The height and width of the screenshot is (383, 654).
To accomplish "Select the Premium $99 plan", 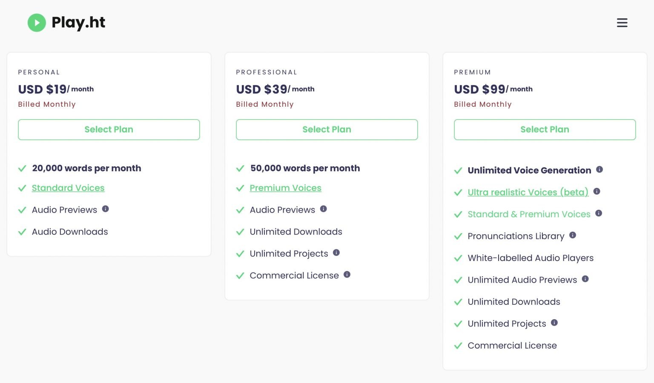I will (x=545, y=130).
